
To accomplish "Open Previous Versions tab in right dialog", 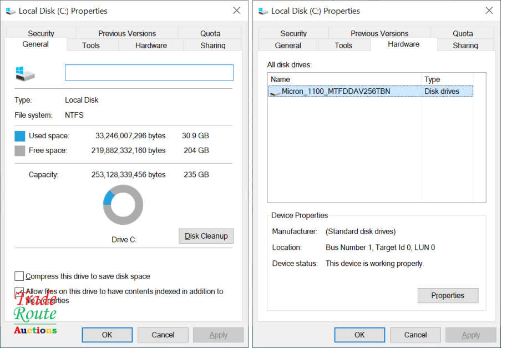I will click(x=379, y=33).
